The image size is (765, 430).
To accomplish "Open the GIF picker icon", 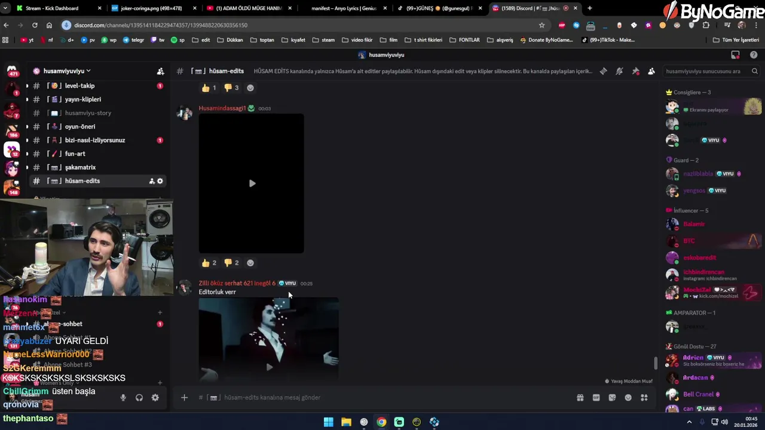I will [596, 398].
